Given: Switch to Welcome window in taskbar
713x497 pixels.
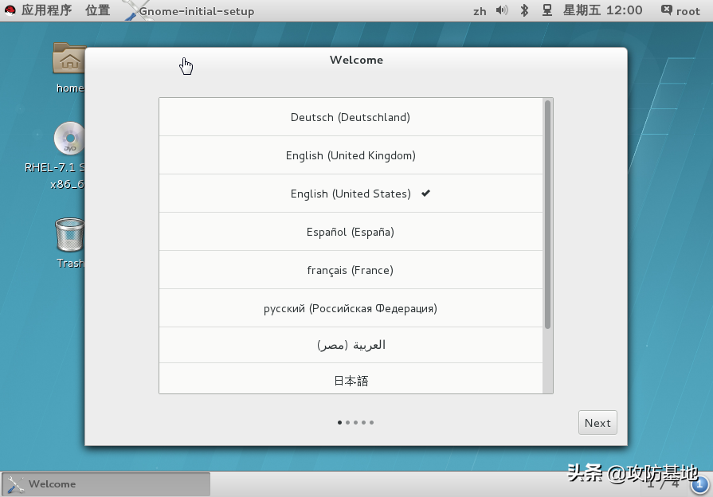Looking at the screenshot, I should pyautogui.click(x=106, y=483).
